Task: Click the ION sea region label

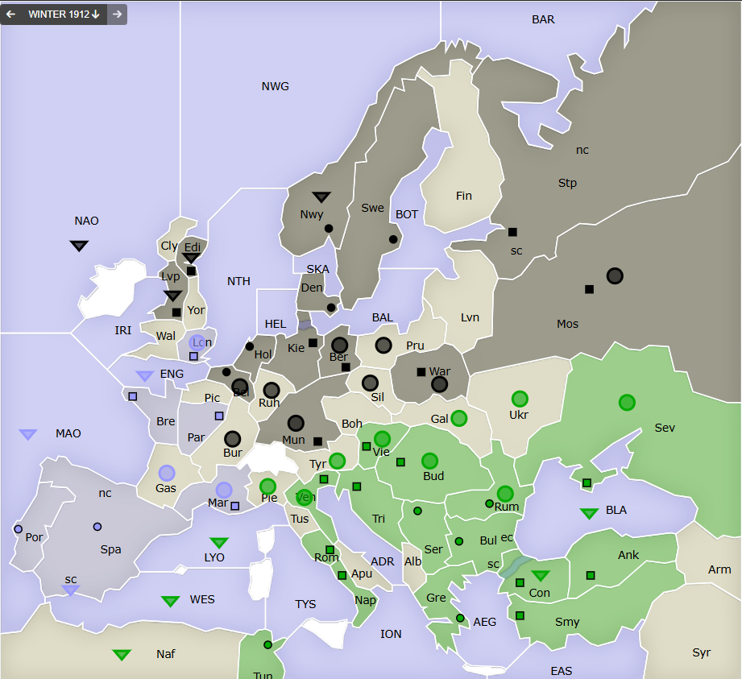Action: point(391,634)
